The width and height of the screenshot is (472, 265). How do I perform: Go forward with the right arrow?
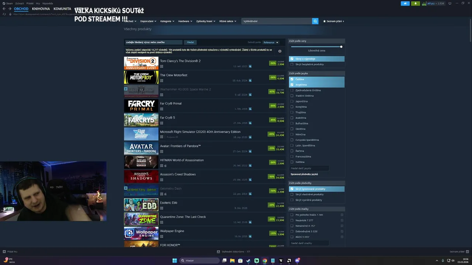(x=10, y=9)
